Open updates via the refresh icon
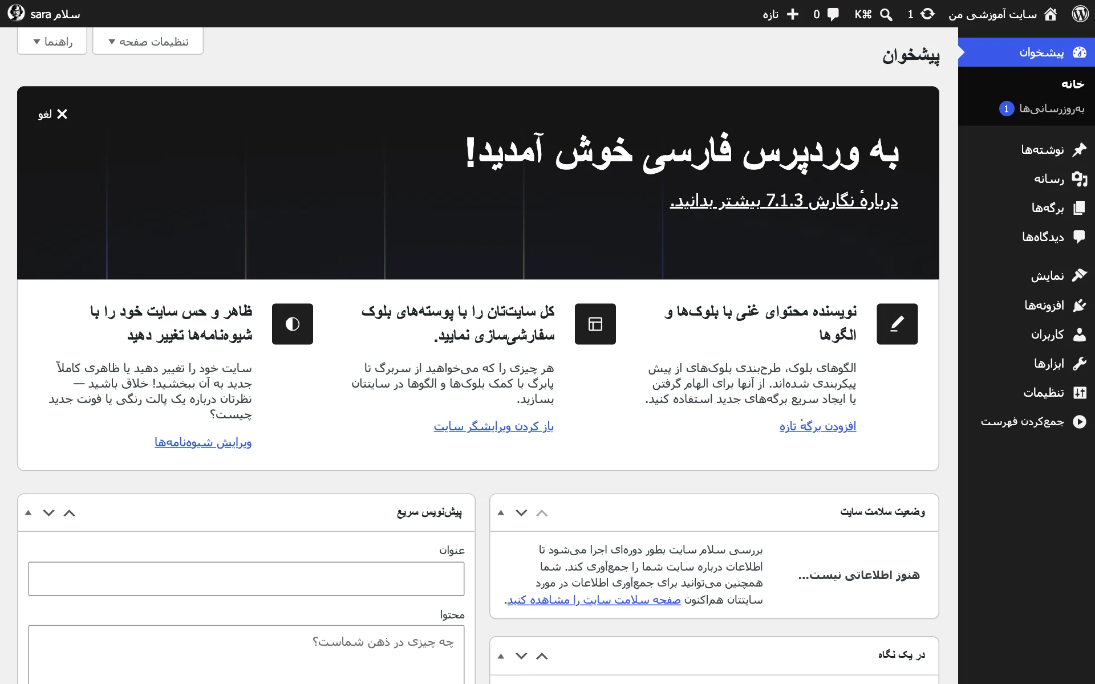The width and height of the screenshot is (1095, 684). 928,14
